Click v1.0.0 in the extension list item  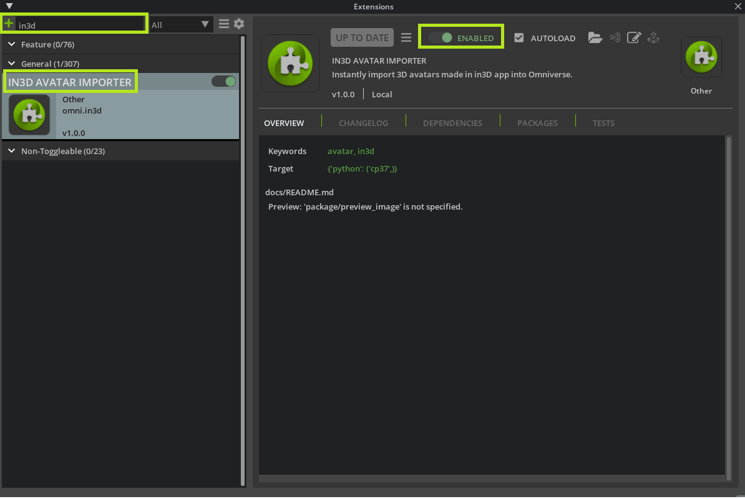coord(74,133)
